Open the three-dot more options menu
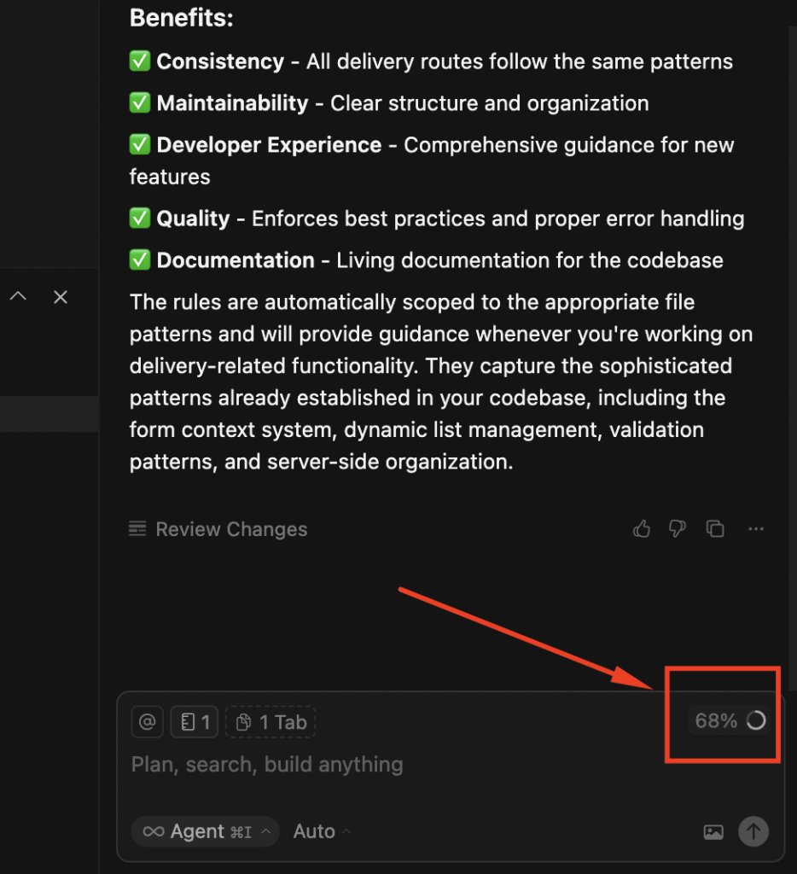This screenshot has height=874, width=797. pyautogui.click(x=755, y=529)
